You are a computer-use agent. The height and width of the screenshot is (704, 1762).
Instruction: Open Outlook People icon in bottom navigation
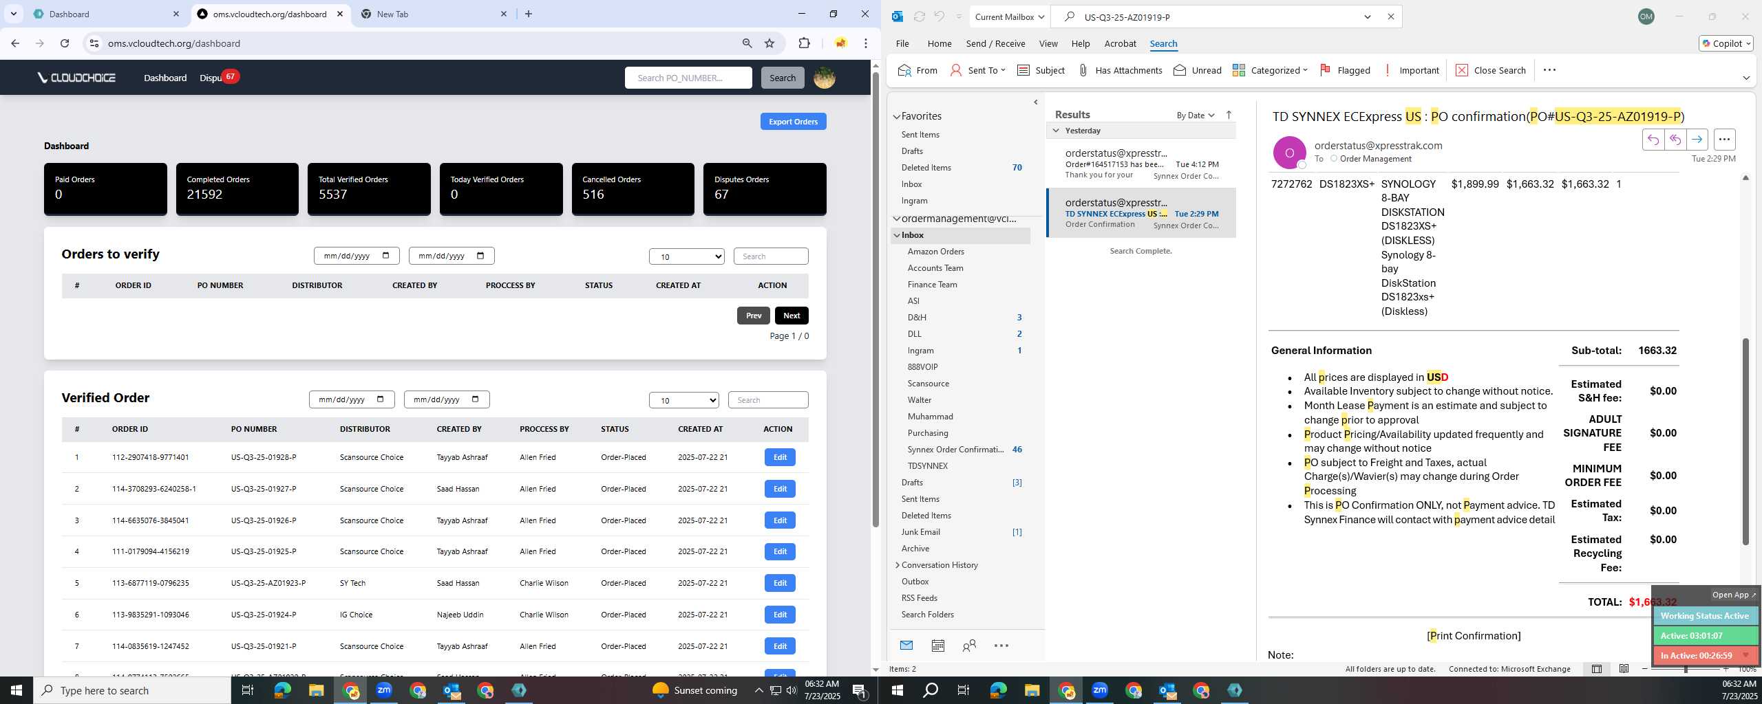pos(969,646)
